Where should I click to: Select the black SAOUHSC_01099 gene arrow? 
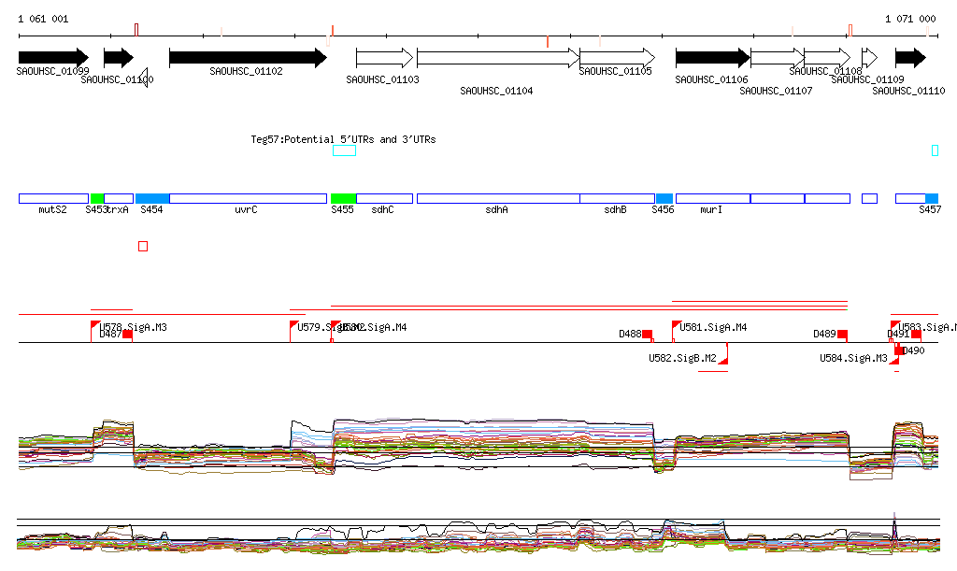point(53,58)
